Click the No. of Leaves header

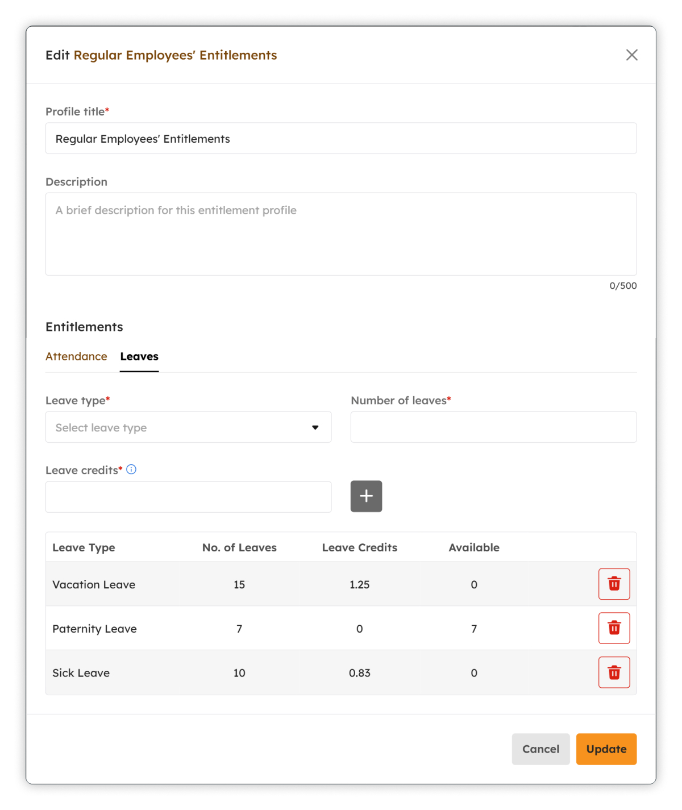click(x=239, y=547)
